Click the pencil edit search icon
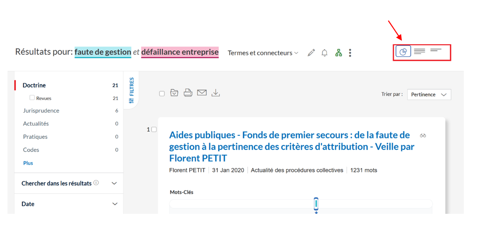 (x=311, y=53)
